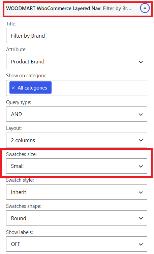The image size is (154, 254).
Task: Click the WOODMART WooCommerce Layered Nav header title
Action: click(x=68, y=8)
